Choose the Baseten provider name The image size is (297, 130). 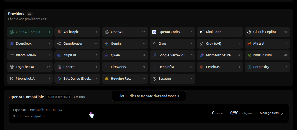click(x=165, y=79)
